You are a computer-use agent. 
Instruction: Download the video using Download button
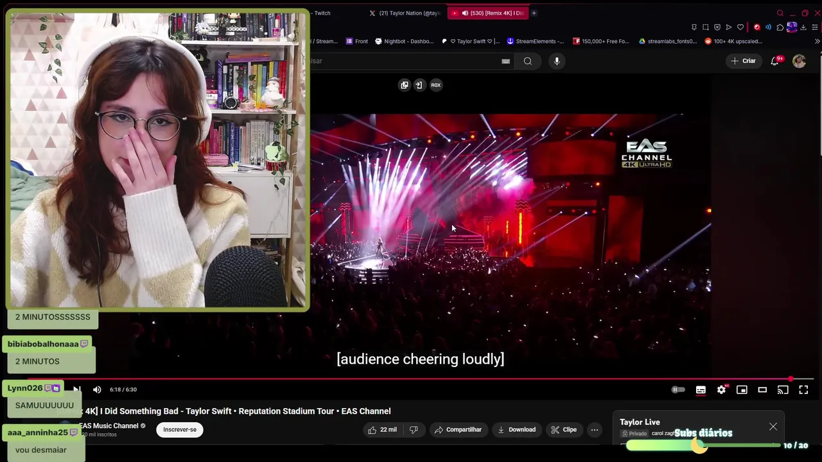click(516, 430)
